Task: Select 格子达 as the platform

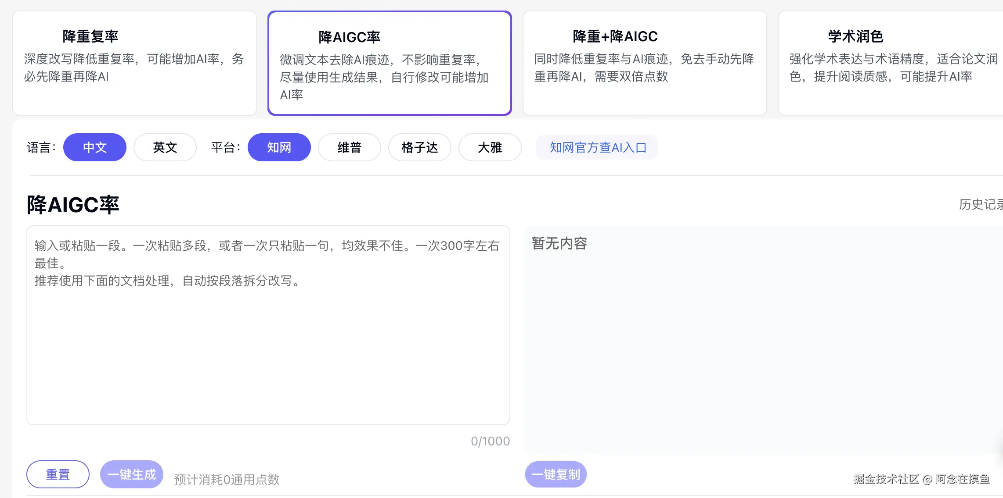Action: (x=419, y=147)
